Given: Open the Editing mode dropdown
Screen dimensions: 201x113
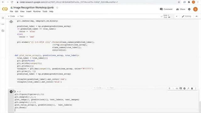Looking at the screenshot, I should 187,16.
